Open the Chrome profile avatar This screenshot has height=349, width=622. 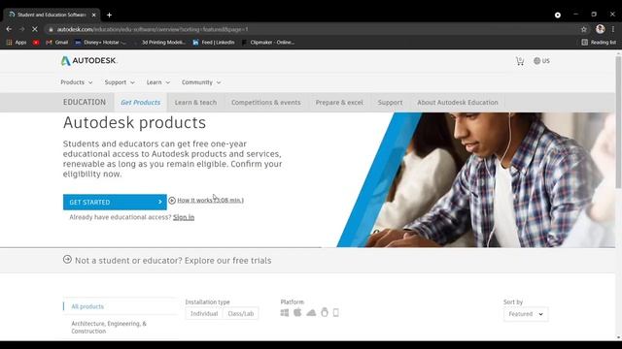point(601,29)
